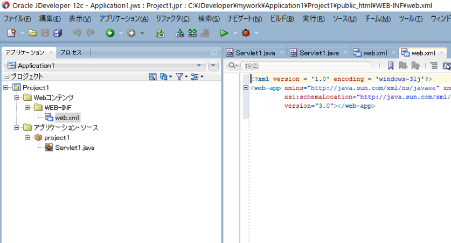This screenshot has height=243, width=451.
Task: Click the green Back navigation arrow
Action: tap(110, 33)
